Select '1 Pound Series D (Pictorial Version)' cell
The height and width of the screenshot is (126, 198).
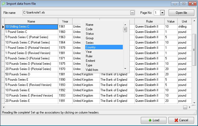click(31, 48)
